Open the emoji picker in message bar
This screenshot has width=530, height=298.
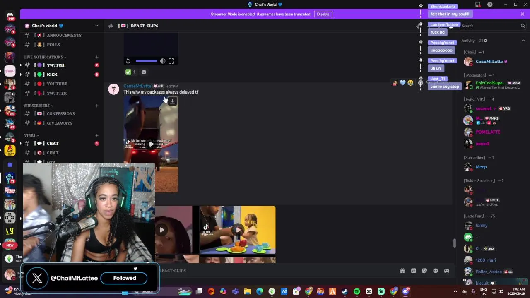click(x=436, y=271)
